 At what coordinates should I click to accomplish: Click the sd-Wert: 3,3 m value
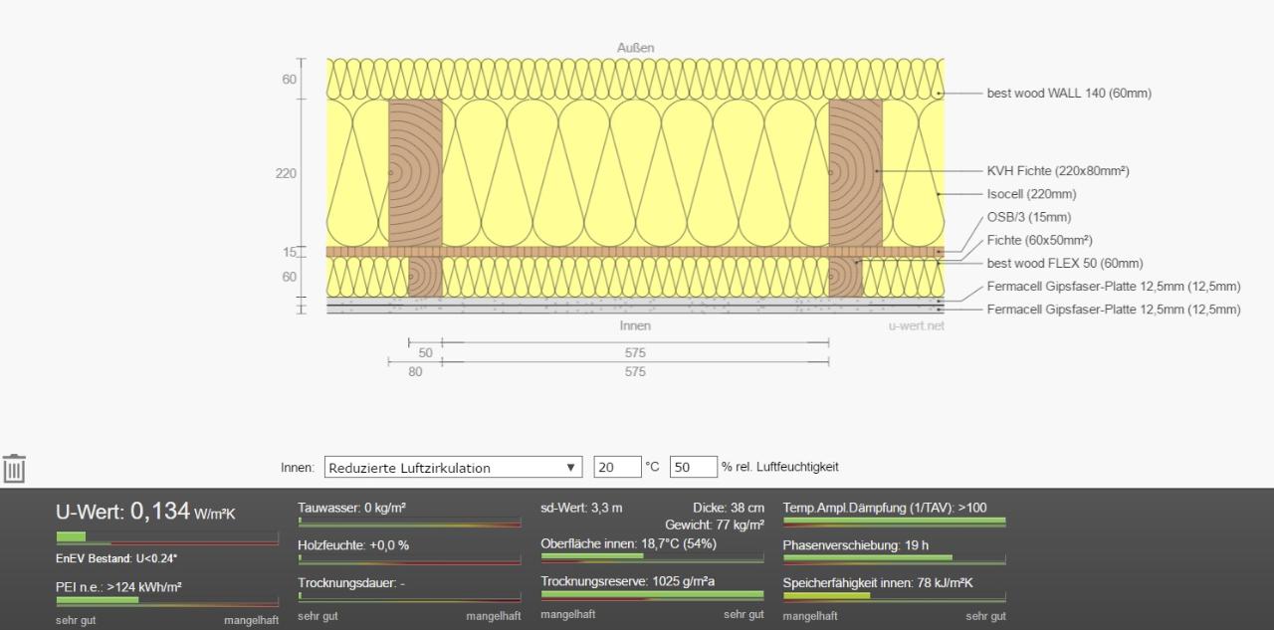581,508
